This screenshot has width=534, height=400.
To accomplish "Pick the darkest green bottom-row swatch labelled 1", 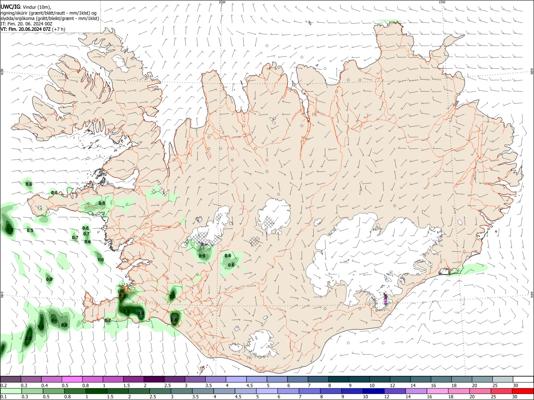I will click(96, 391).
